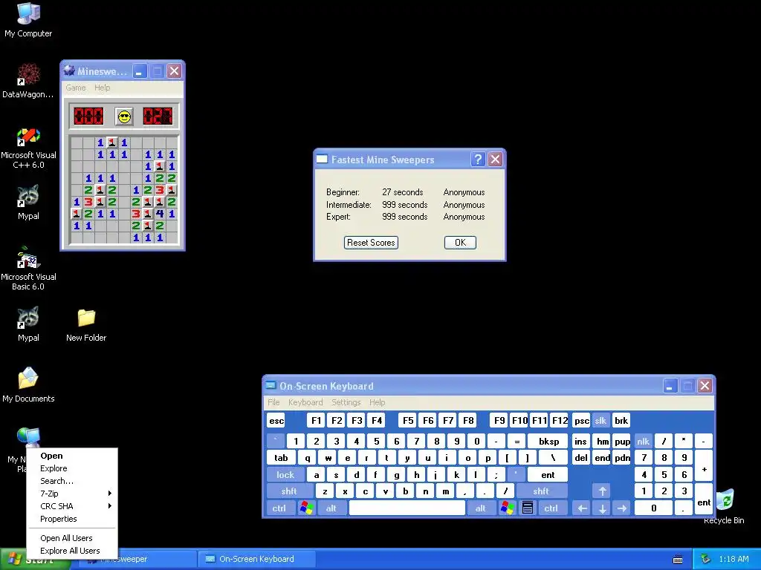Choose Open All Users from context menu
Viewport: 761px width, 570px height.
click(72, 538)
